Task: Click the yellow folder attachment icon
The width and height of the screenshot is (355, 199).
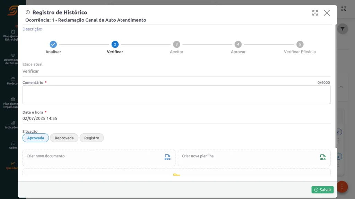Action: pos(176,174)
